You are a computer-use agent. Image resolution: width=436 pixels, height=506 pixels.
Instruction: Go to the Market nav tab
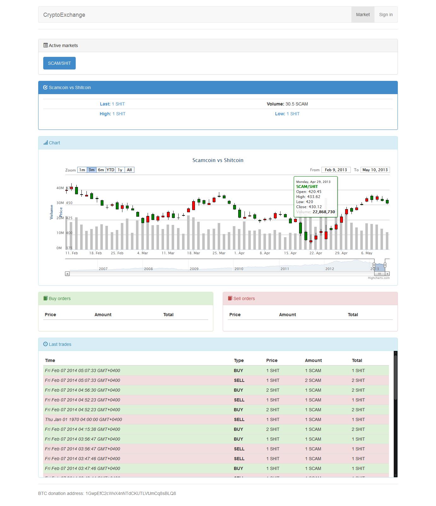click(363, 15)
